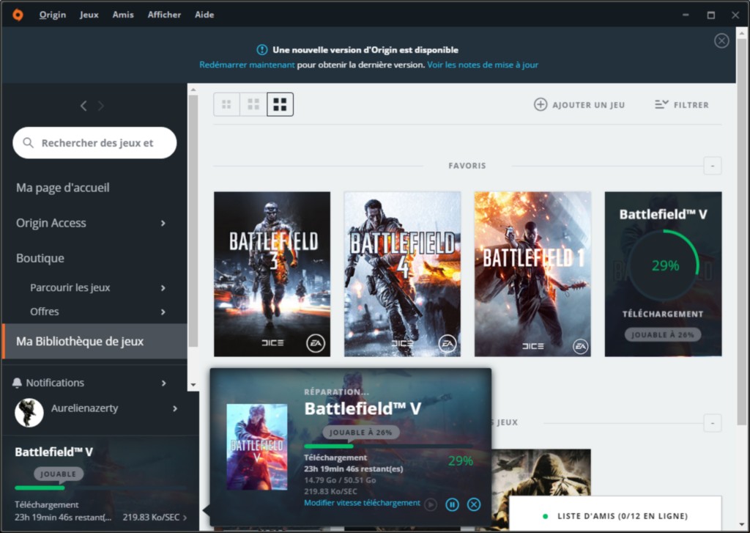This screenshot has height=533, width=750.
Task: Switch to small tiles grid view
Action: click(x=227, y=104)
